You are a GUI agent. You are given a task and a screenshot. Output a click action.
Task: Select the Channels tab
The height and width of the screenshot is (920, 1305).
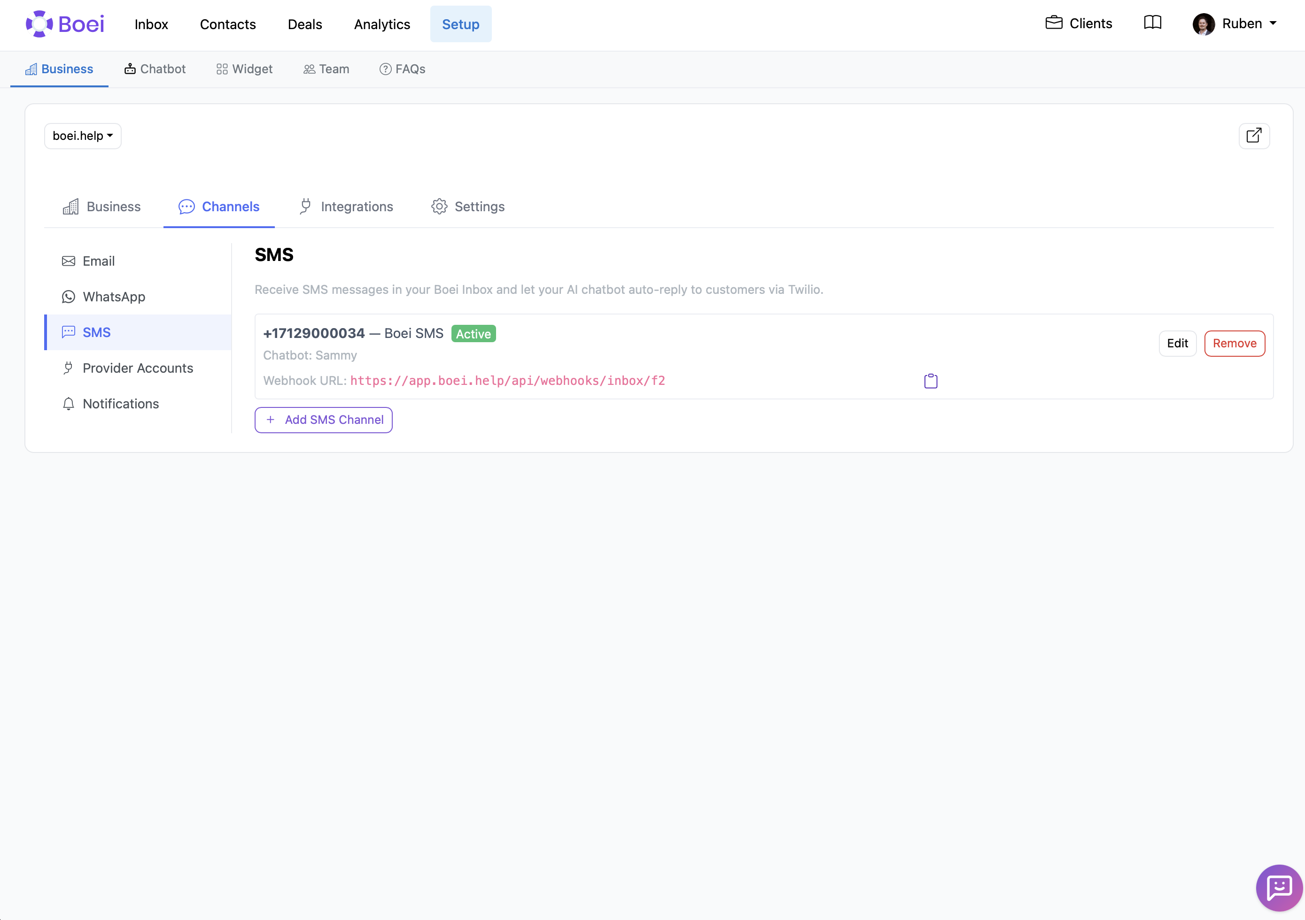(x=219, y=207)
